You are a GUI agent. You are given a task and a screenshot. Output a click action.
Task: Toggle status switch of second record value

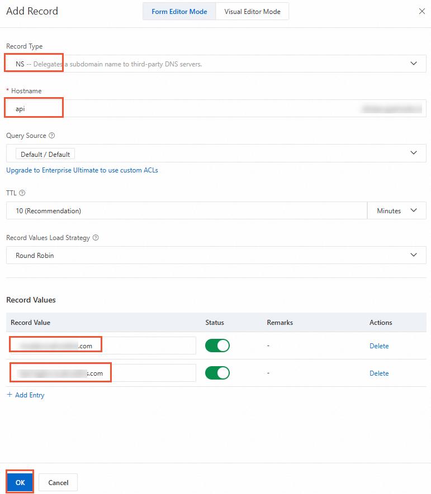217,373
